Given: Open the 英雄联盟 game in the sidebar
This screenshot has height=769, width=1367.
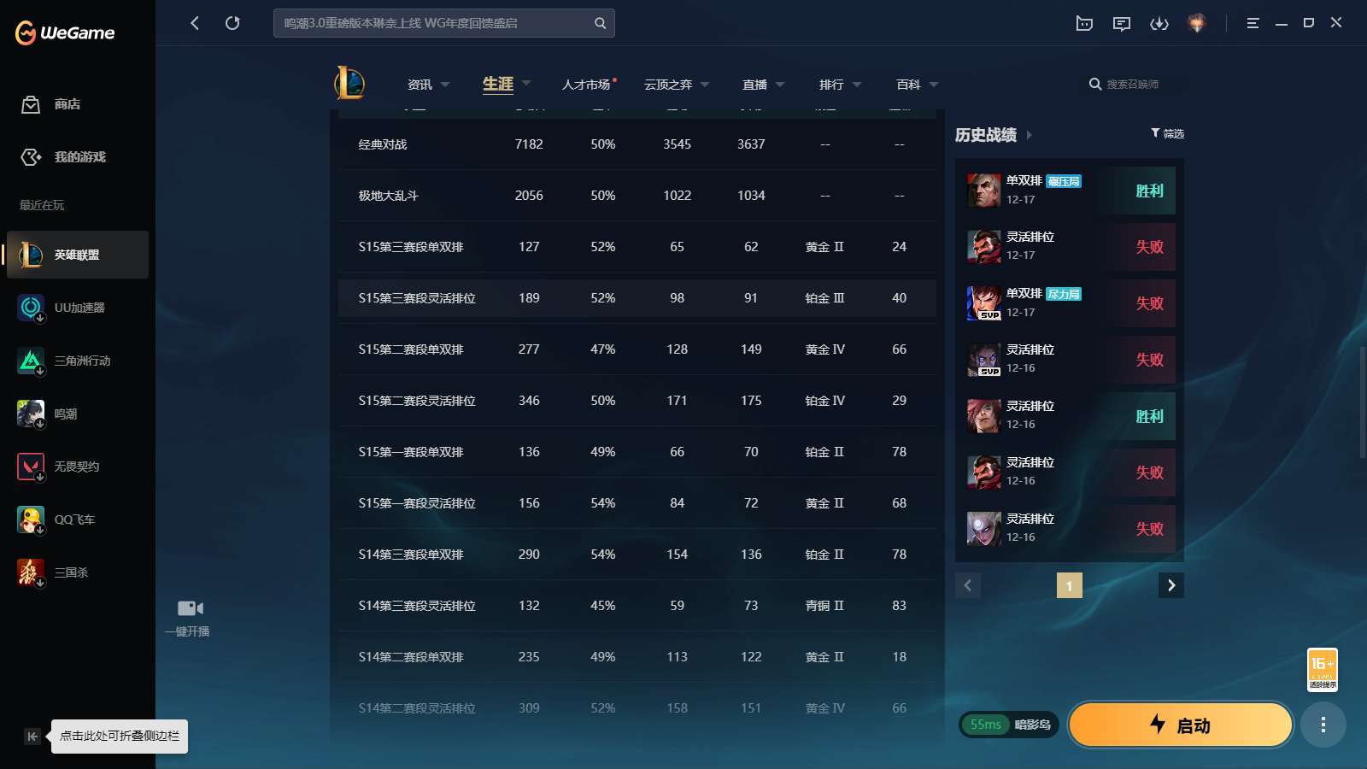Looking at the screenshot, I should pyautogui.click(x=77, y=255).
